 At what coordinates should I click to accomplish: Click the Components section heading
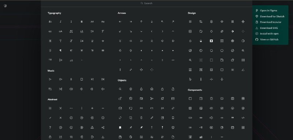tap(195, 90)
